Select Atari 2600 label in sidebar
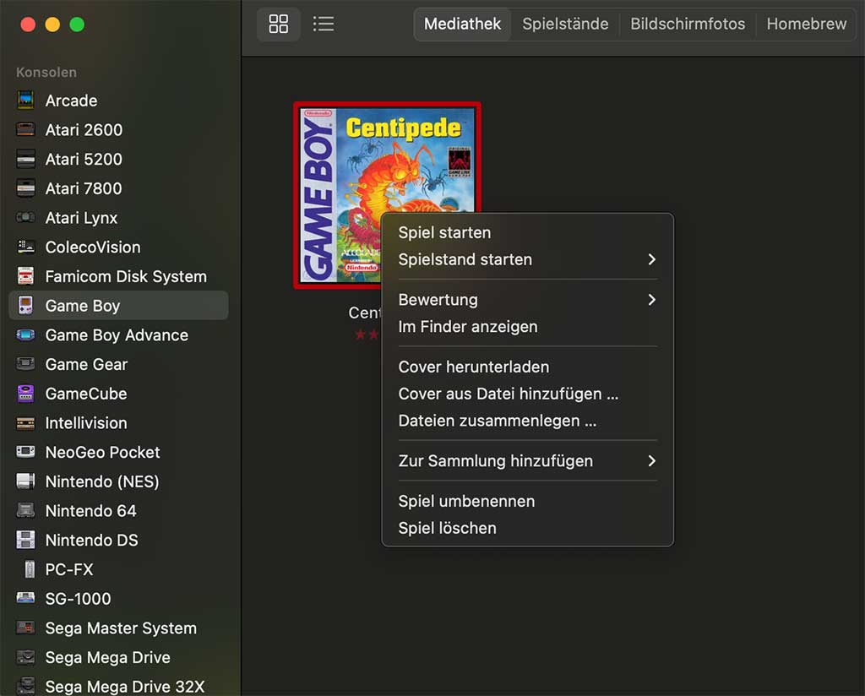The width and height of the screenshot is (865, 696). [84, 129]
